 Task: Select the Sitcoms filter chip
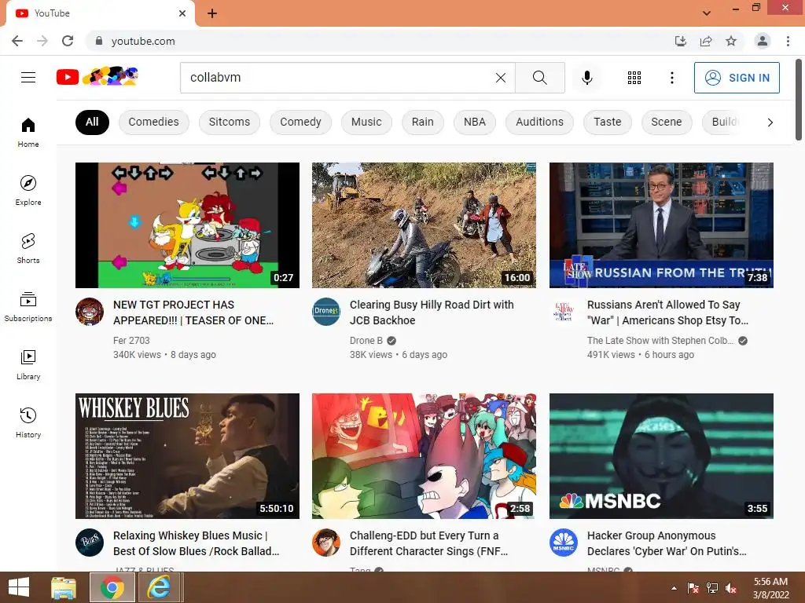[229, 122]
